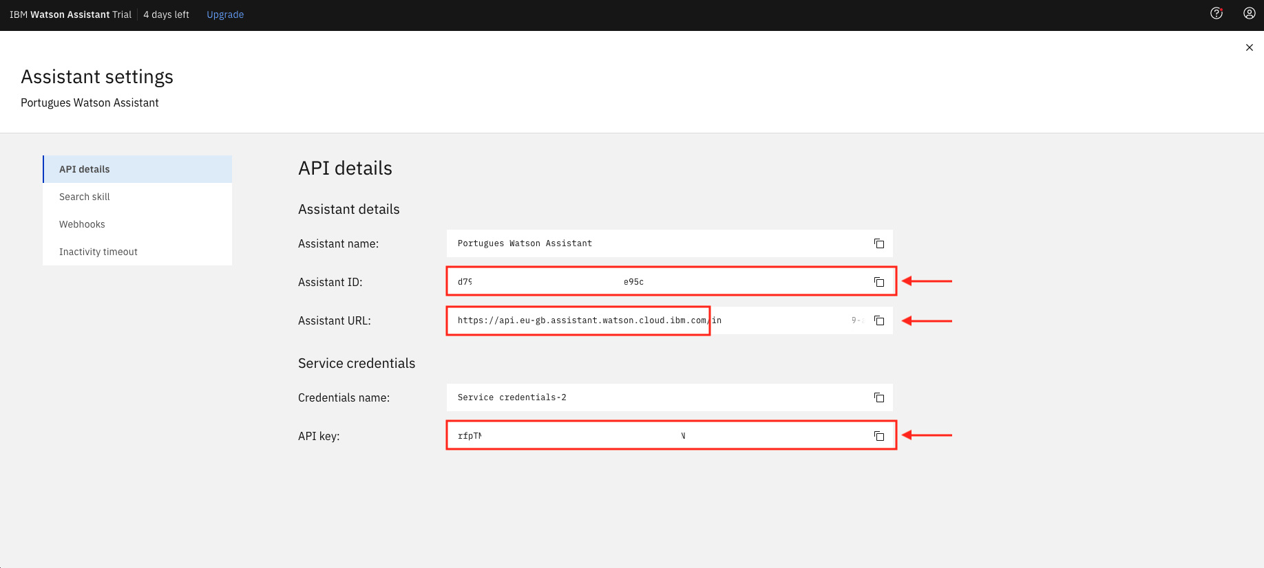The image size is (1264, 568).
Task: Click the 'Portugues Watson Assistant' subtitle
Action: pyautogui.click(x=89, y=102)
